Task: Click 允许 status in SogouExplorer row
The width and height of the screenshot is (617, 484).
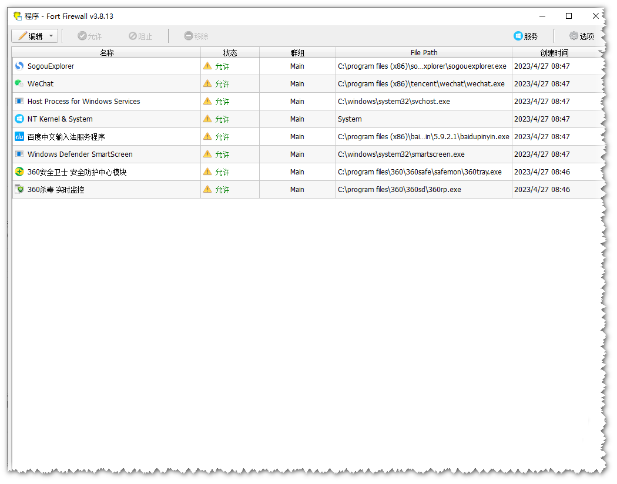Action: 222,66
